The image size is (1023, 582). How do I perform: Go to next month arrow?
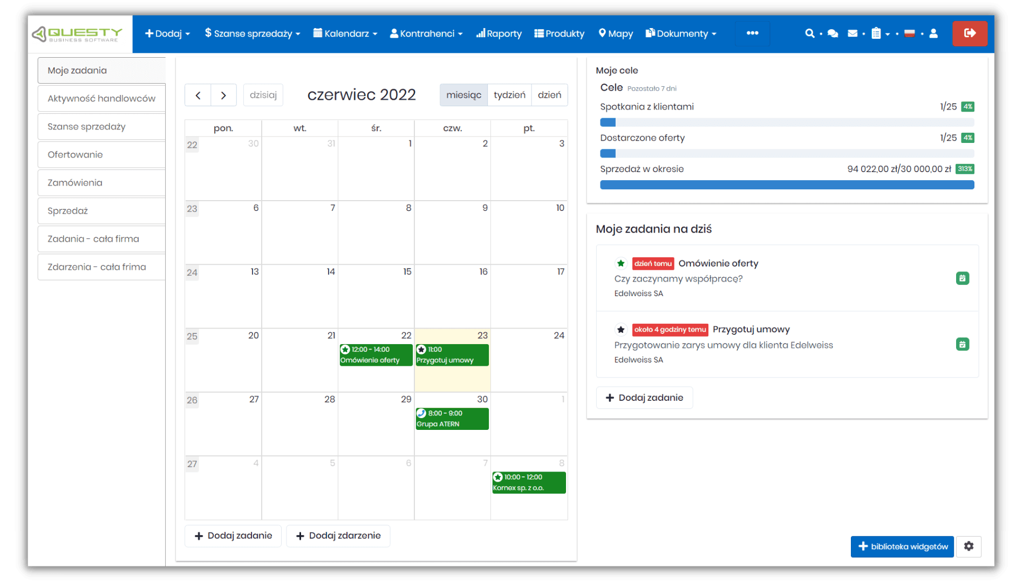[223, 95]
